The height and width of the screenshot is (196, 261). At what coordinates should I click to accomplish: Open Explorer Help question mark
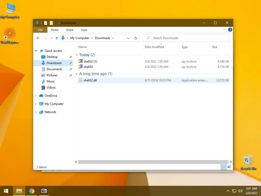[x=230, y=30]
